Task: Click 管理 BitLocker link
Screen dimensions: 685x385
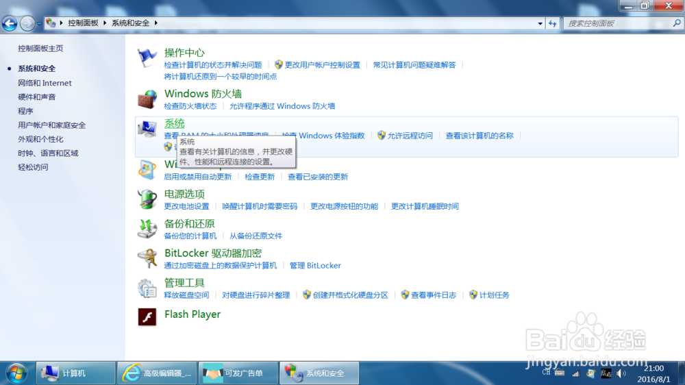Action: coord(315,265)
